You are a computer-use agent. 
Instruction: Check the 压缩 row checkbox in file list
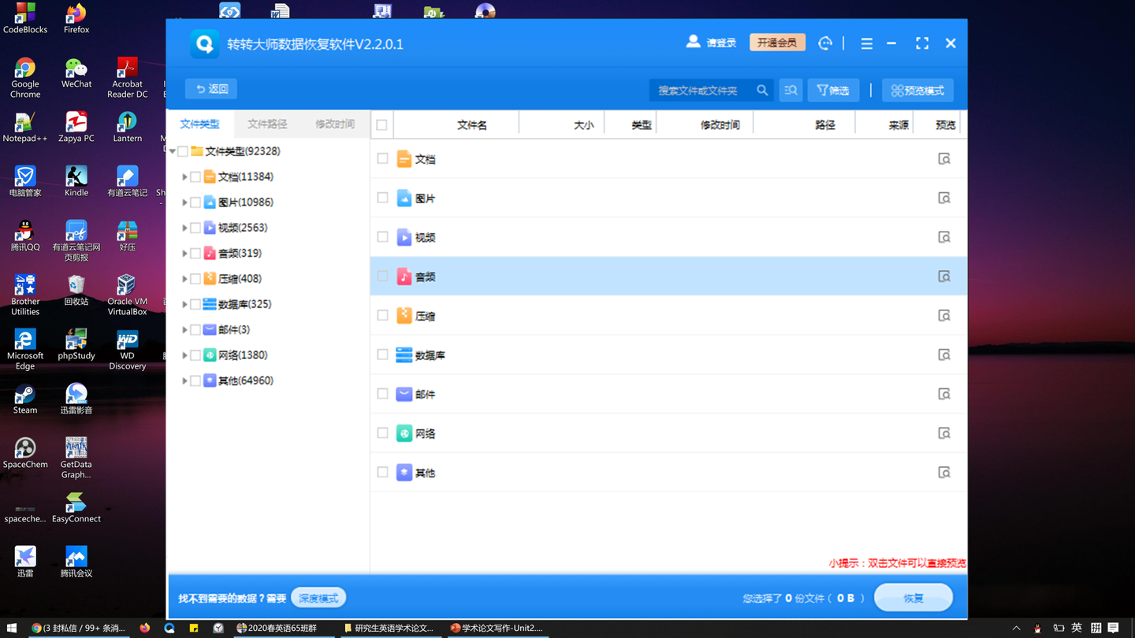coord(382,315)
